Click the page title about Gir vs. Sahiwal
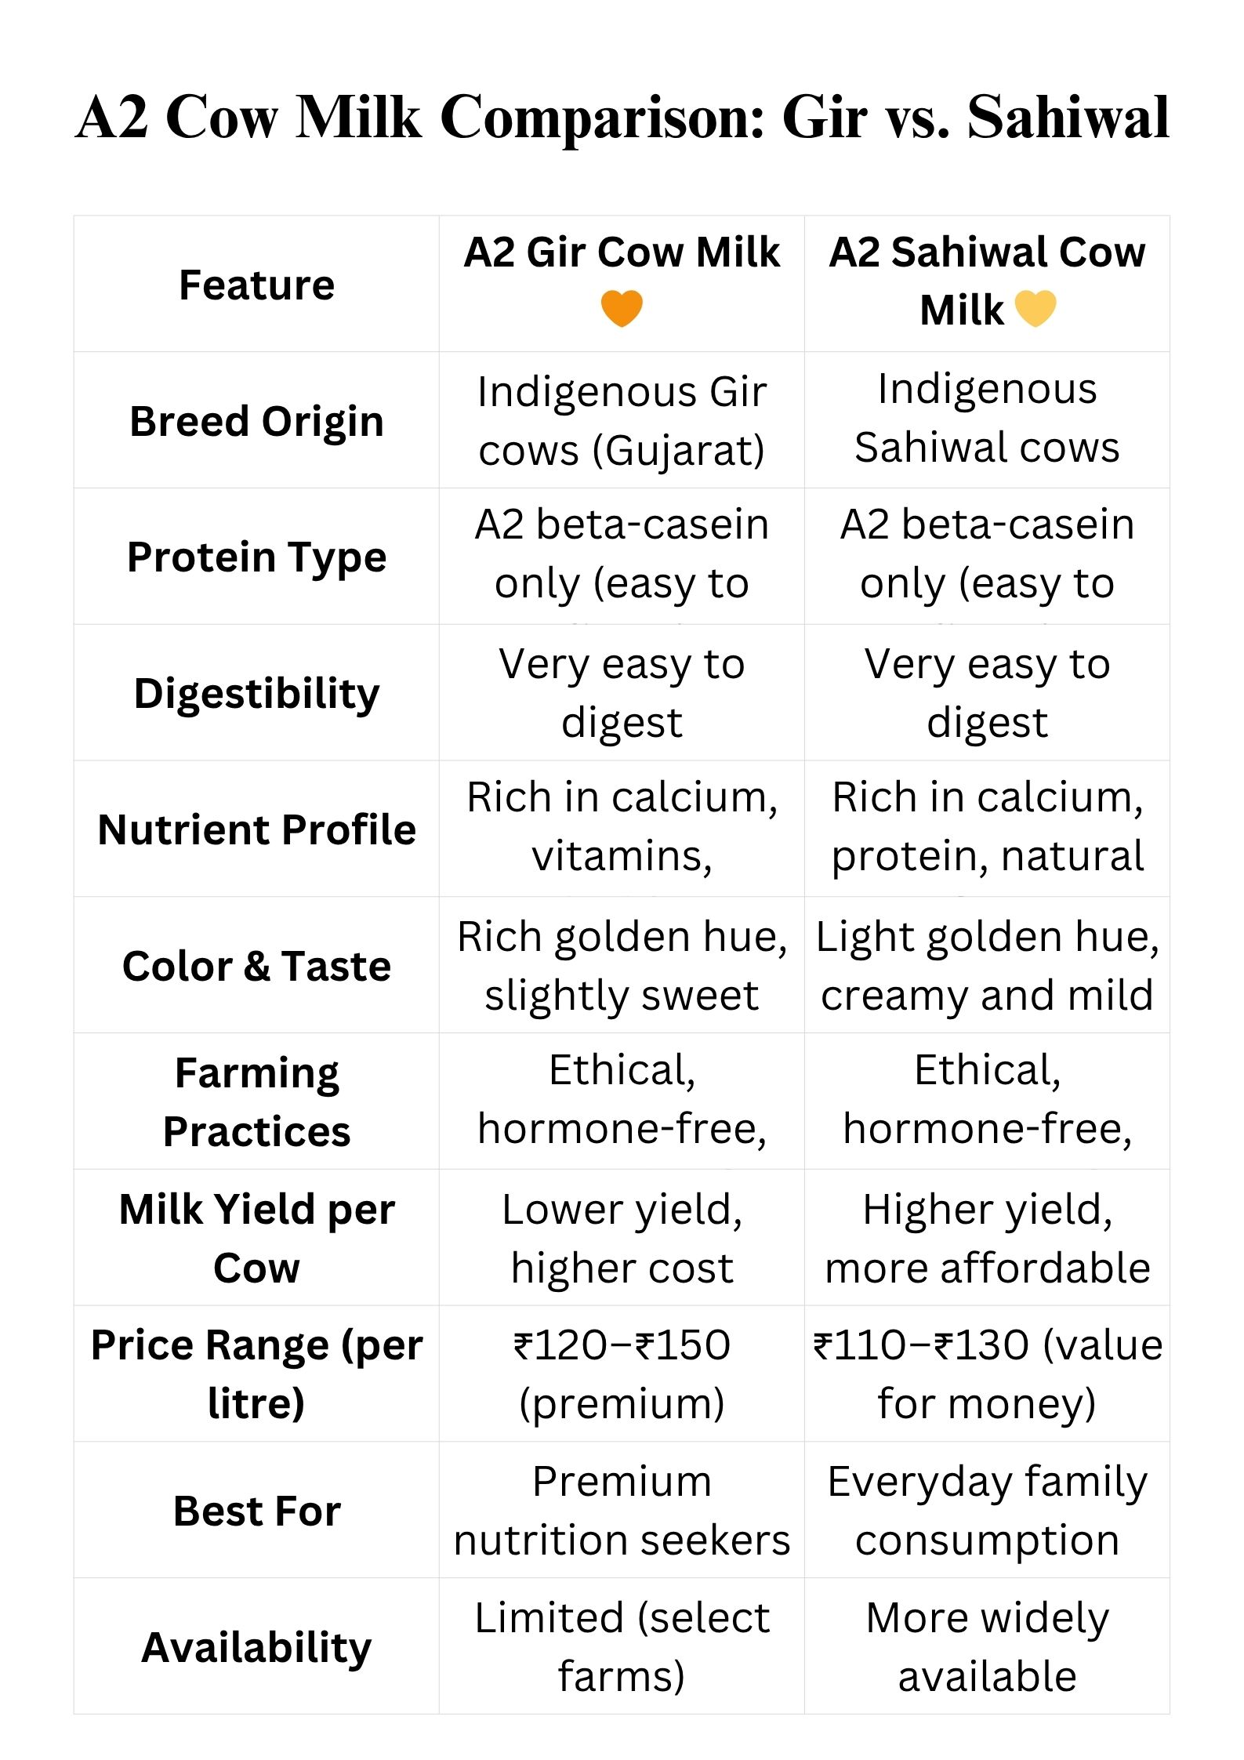This screenshot has height=1760, width=1244. 622,117
